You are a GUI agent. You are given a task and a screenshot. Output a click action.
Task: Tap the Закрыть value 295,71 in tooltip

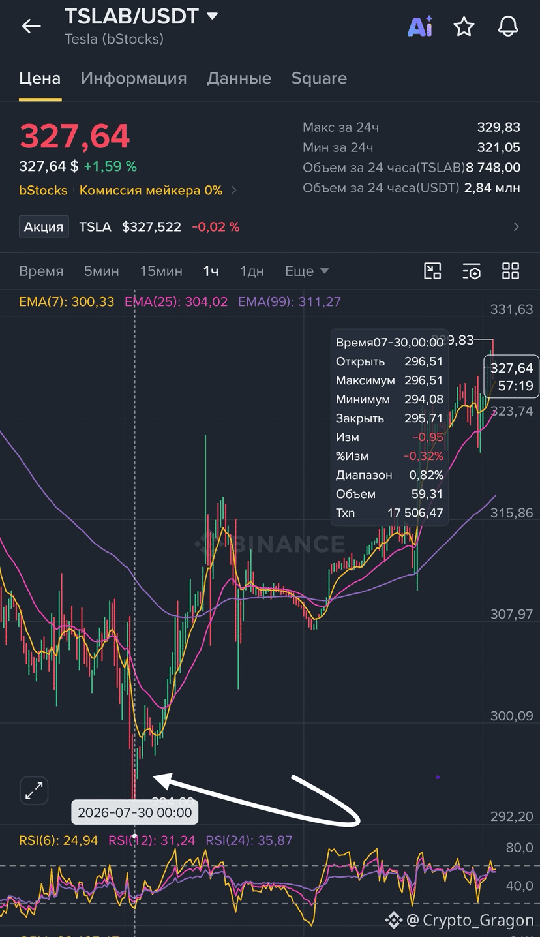[424, 418]
